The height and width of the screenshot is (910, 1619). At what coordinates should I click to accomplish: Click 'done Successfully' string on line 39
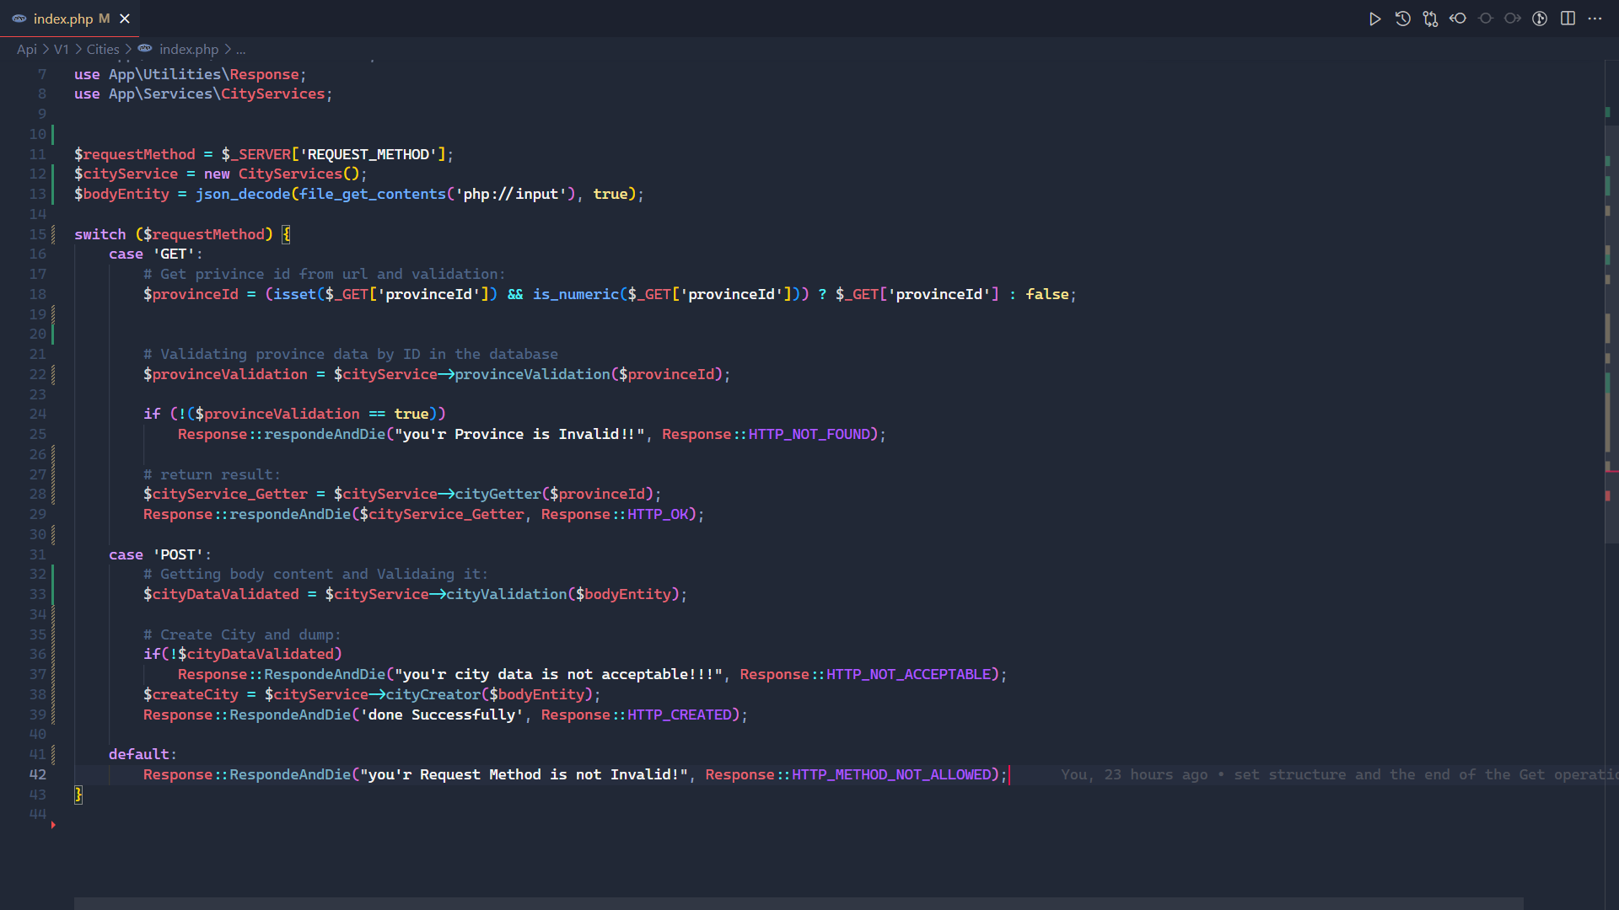442,715
